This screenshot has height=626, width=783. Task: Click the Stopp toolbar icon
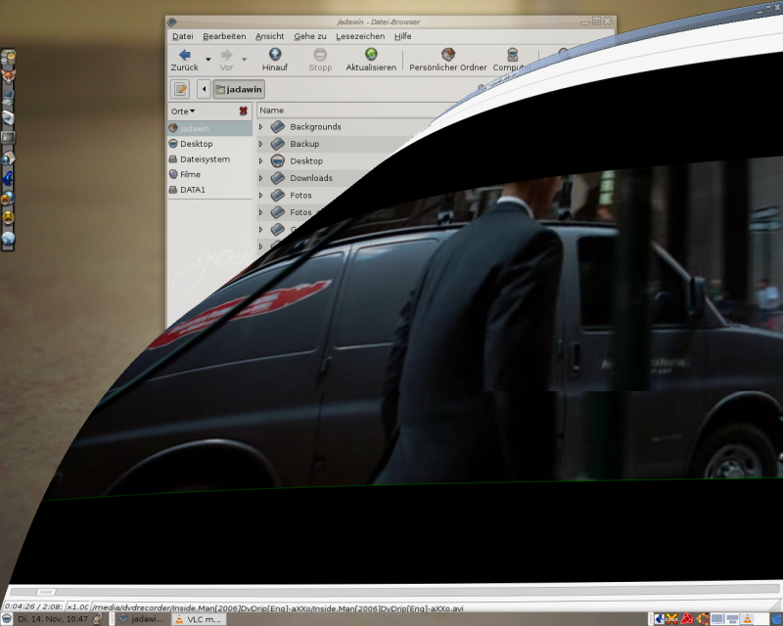(x=320, y=54)
